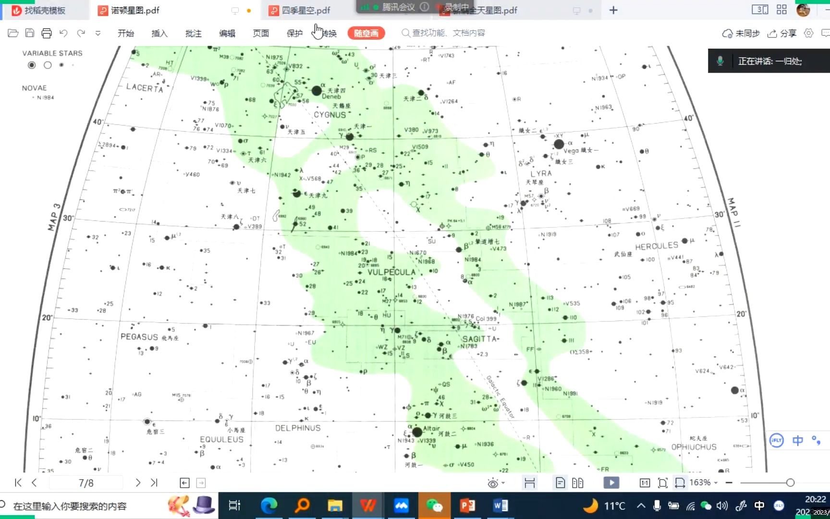Screen dimensions: 830x519
Task: Open the 批注 menu tab
Action: pyautogui.click(x=194, y=33)
